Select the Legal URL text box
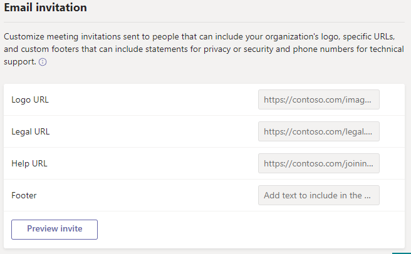This screenshot has width=411, height=254. (x=319, y=131)
